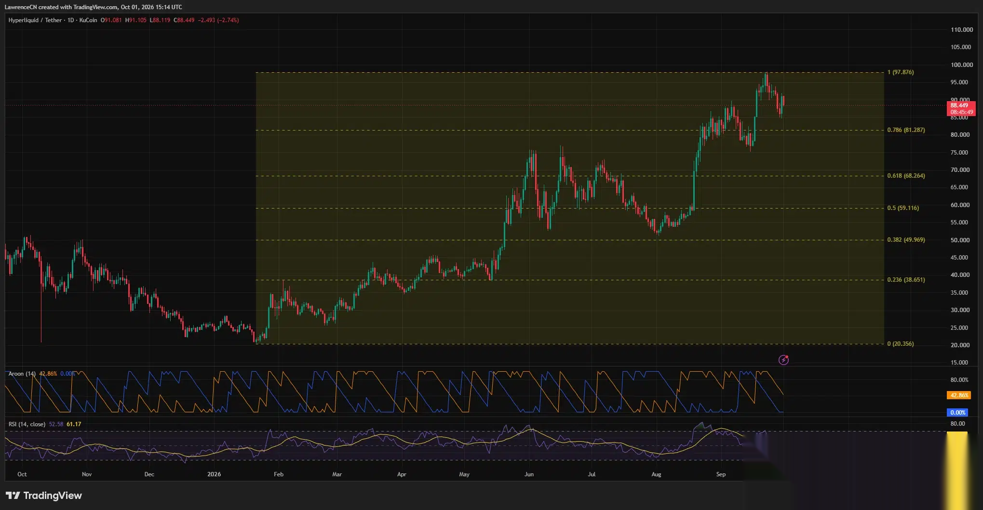Click the 80.00% Aroon scale value

click(959, 380)
